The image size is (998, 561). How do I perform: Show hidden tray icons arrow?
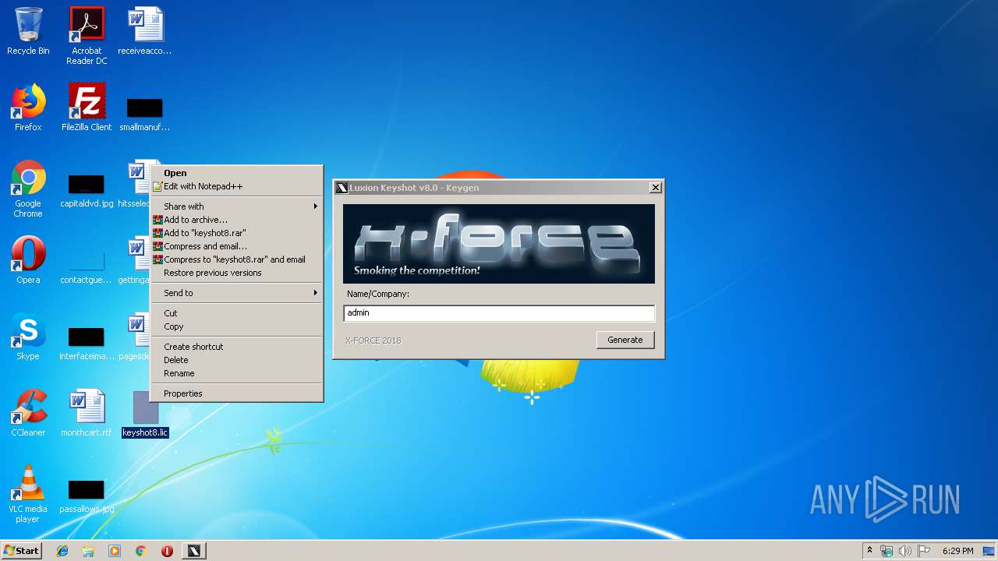869,551
